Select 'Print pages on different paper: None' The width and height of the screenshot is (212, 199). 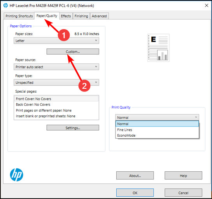(56, 110)
